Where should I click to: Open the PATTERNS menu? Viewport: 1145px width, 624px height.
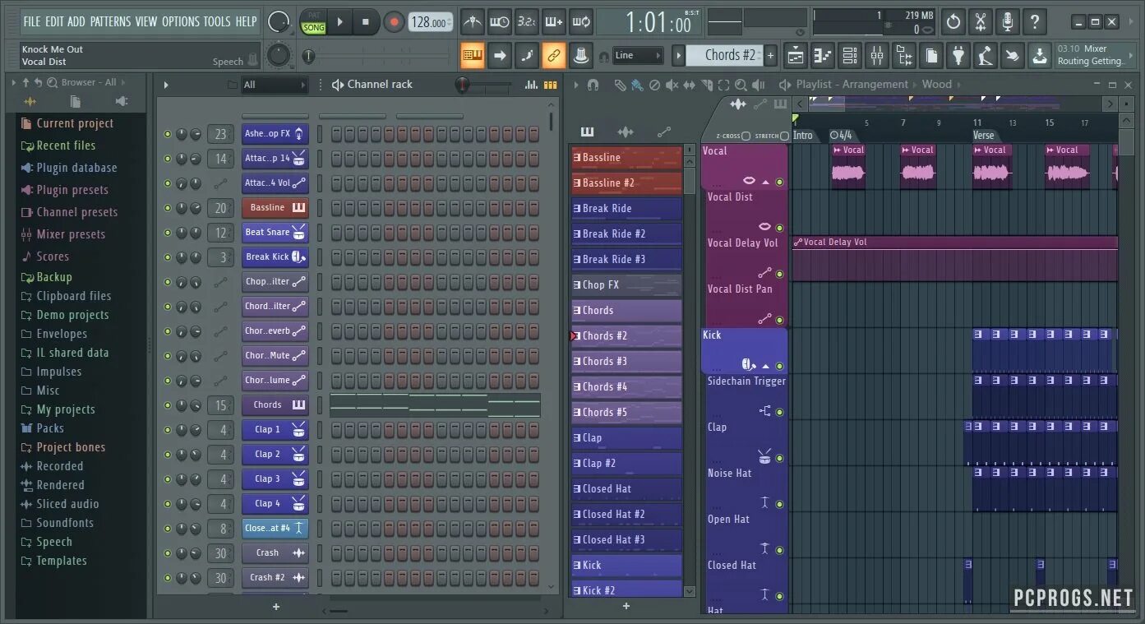tap(110, 21)
